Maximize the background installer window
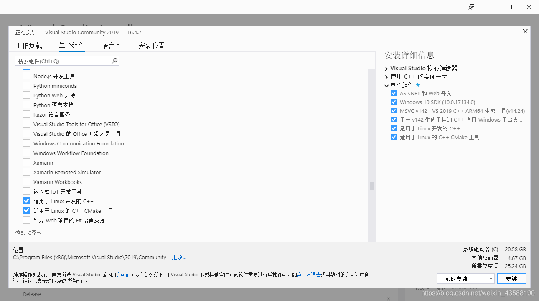 (510, 7)
